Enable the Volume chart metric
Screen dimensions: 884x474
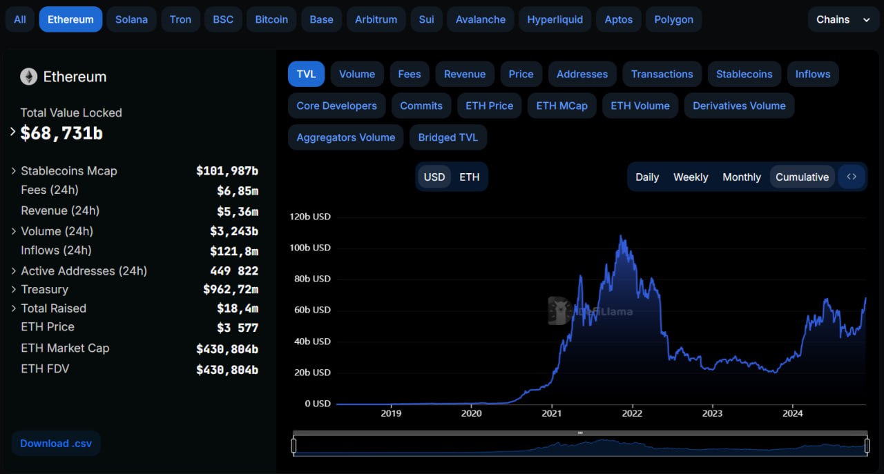357,74
